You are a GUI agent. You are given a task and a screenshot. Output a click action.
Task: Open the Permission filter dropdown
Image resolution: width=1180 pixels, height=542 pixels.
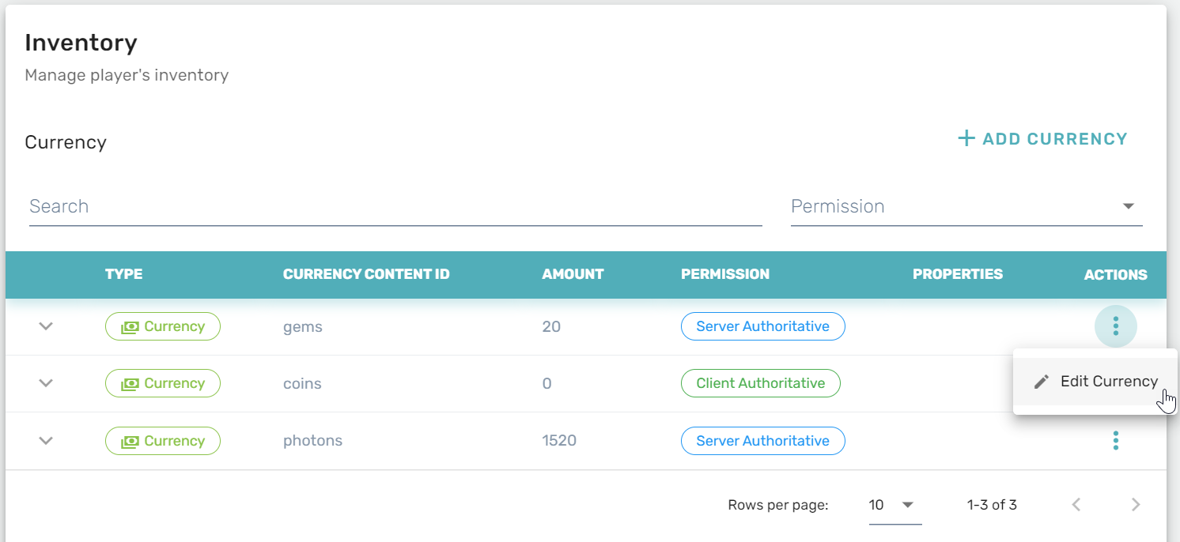click(x=966, y=206)
